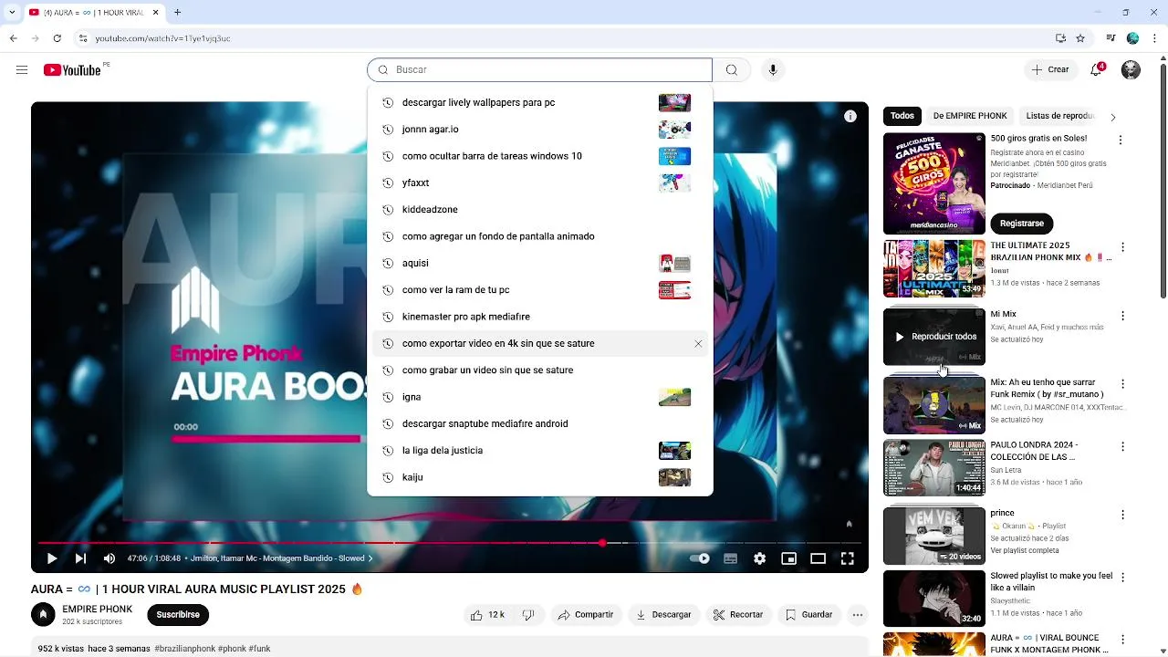This screenshot has width=1168, height=657.
Task: Click the Descargar button
Action: 663,615
